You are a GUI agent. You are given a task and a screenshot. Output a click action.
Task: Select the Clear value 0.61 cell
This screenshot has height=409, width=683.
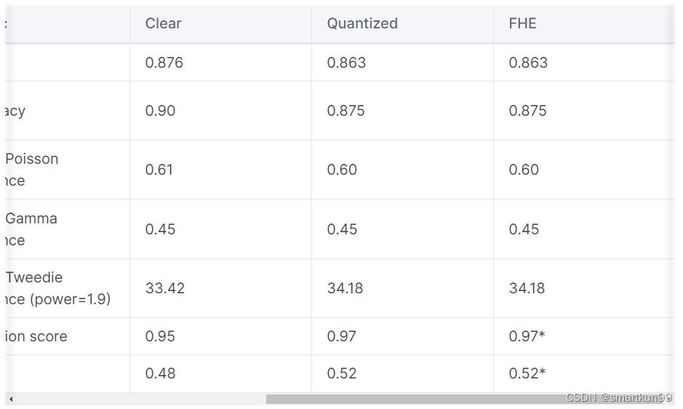(x=220, y=170)
